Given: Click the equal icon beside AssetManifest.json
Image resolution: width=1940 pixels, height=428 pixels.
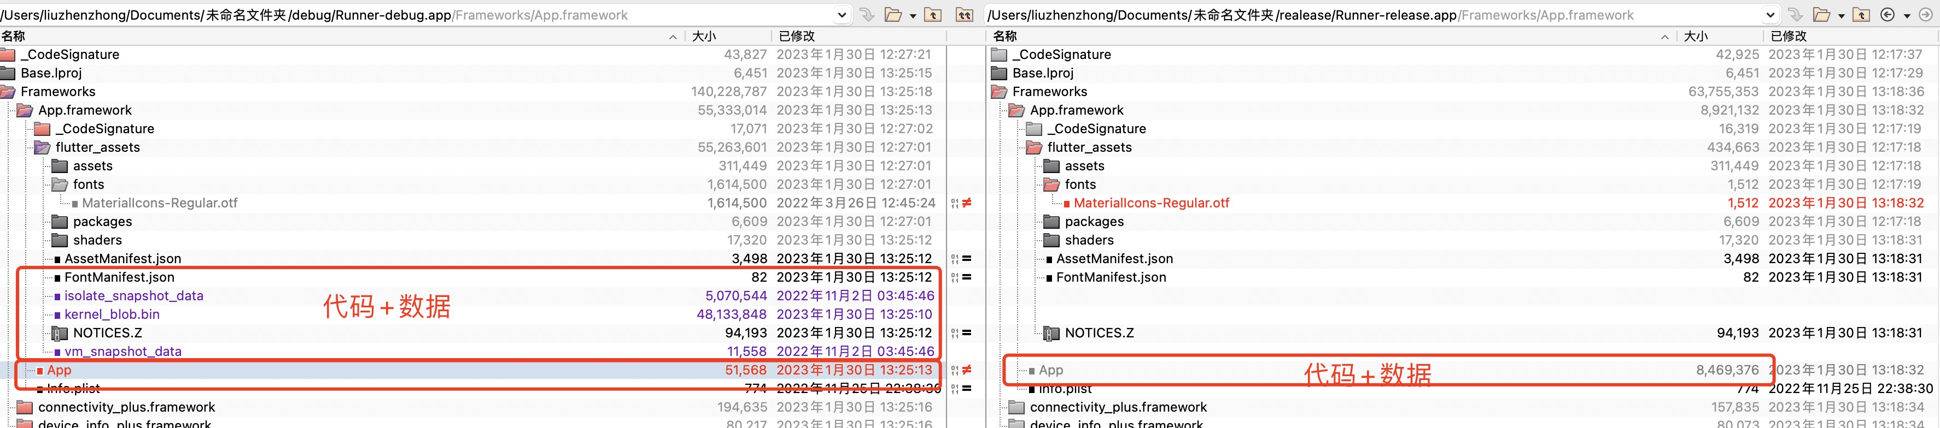Looking at the screenshot, I should 966,259.
